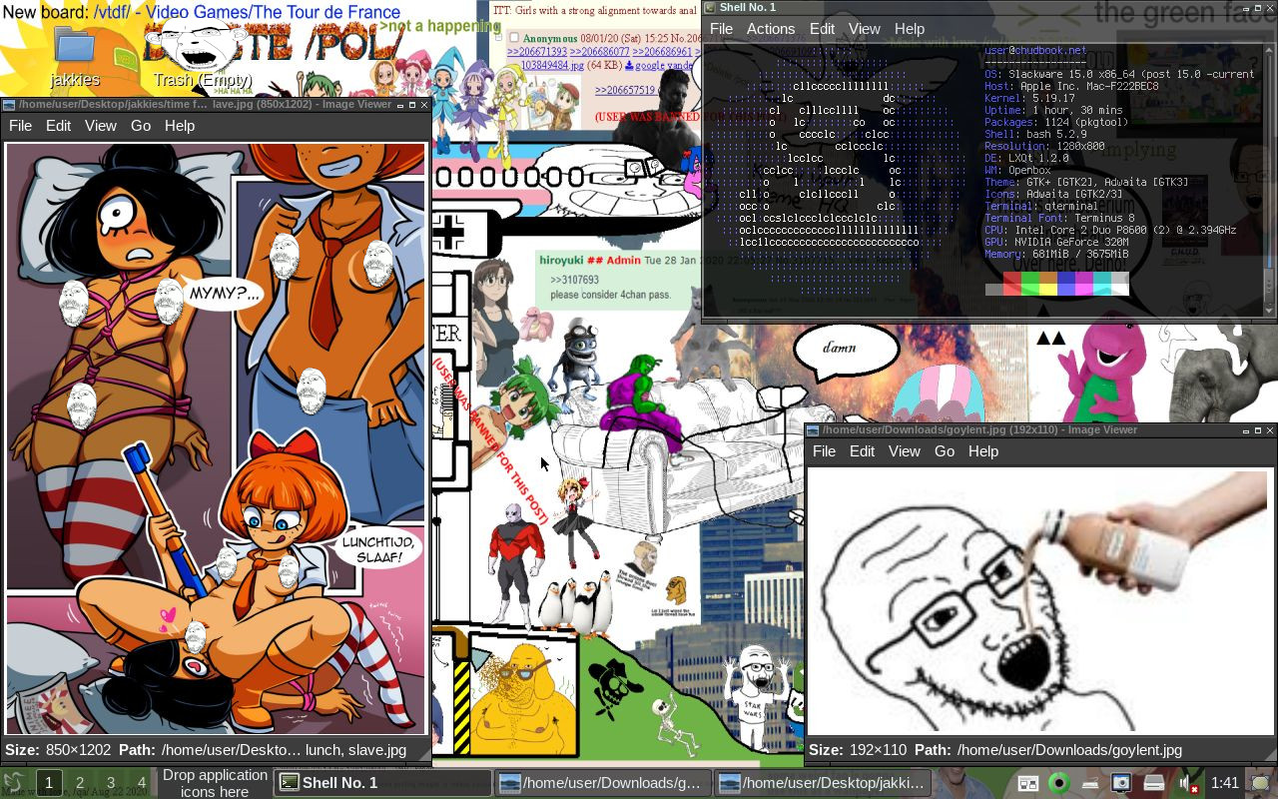Click "user@chudbook.net" in the terminal output
The width and height of the screenshot is (1278, 799).
coord(1035,50)
